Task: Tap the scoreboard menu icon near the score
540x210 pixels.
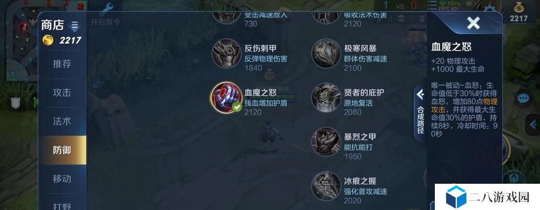Action: (432, 5)
